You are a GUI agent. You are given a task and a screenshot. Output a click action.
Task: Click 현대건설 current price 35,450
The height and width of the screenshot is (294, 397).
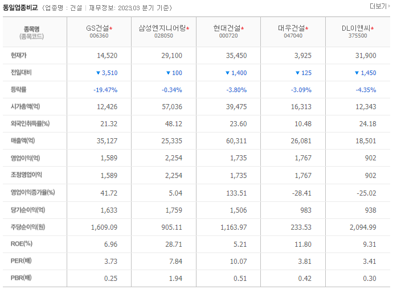point(236,56)
